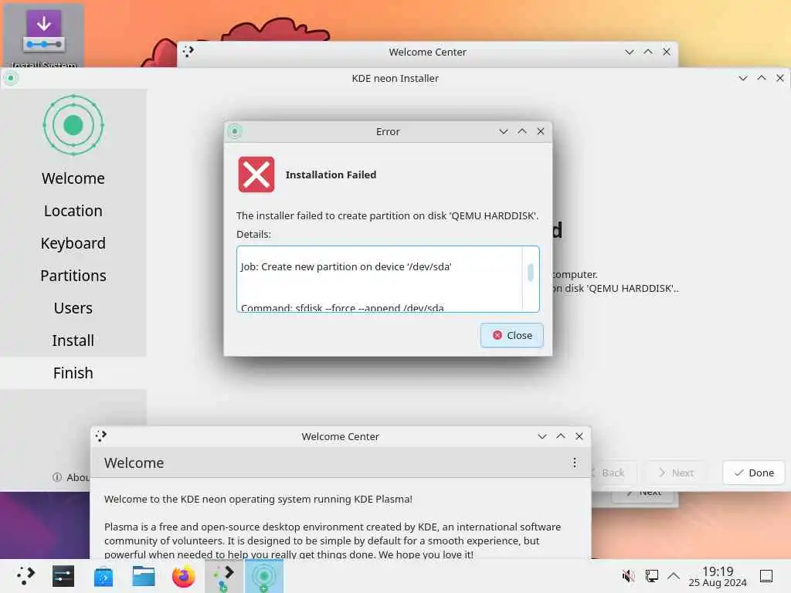The image size is (791, 593).
Task: Click the 'Job: Create new partition' details line
Action: (x=346, y=266)
